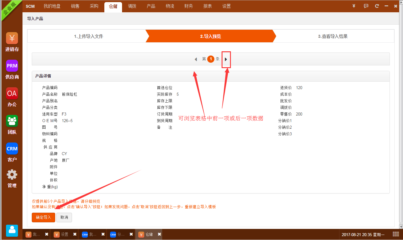Open the grid apps icon at bottom-right

pos(396,234)
